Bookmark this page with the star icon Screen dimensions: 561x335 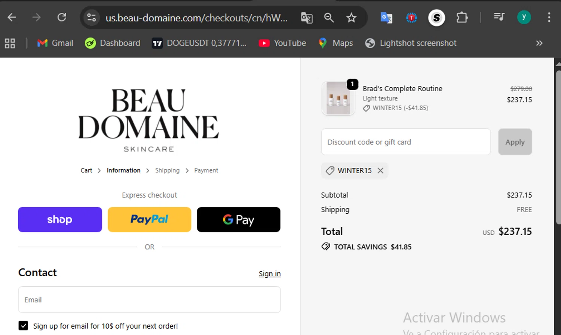351,18
